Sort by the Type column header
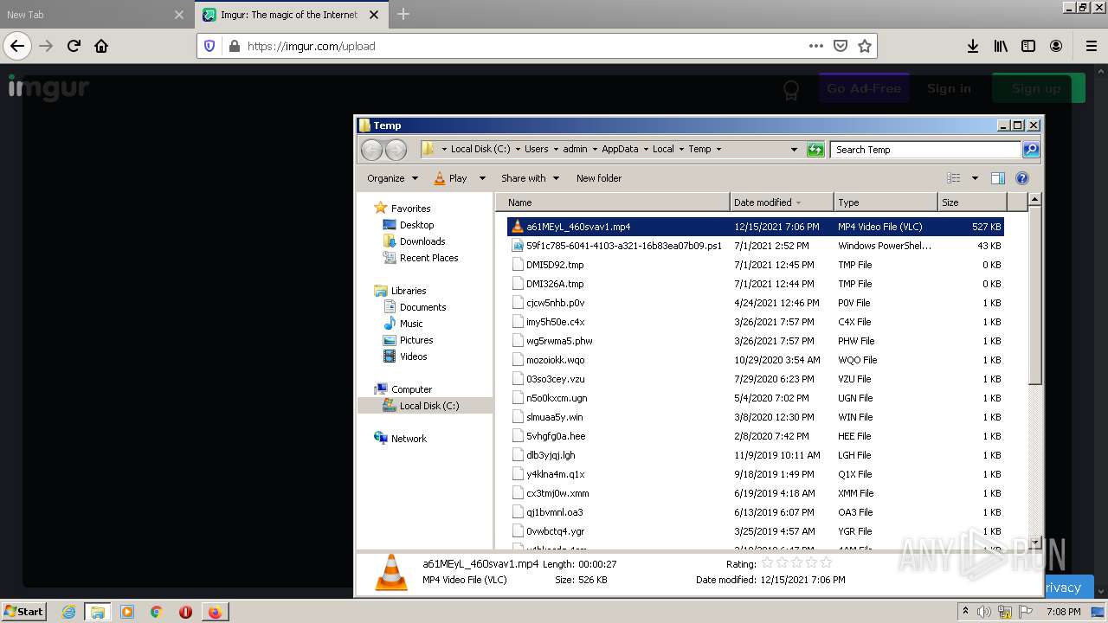Screen dimensions: 1108x623 886,202
